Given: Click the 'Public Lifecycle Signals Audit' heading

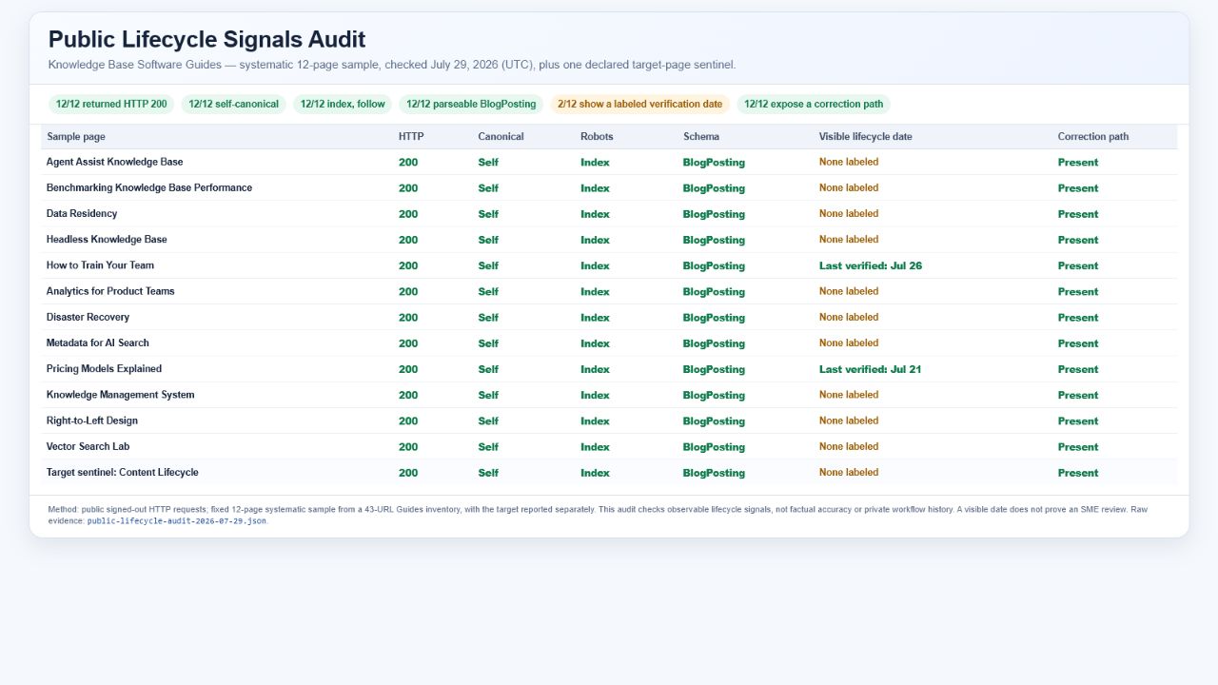Looking at the screenshot, I should (x=207, y=39).
